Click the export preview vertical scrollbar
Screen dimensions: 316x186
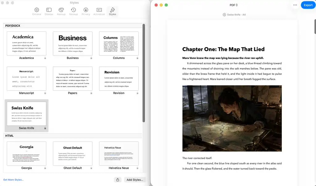(x=315, y=27)
